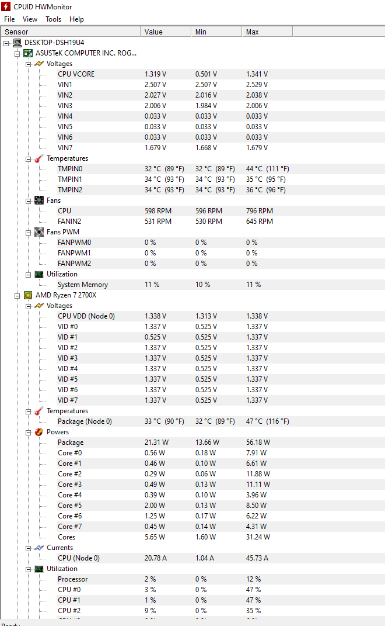Image resolution: width=385 pixels, height=626 pixels.
Task: Click the Ryzen Voltages lightning icon
Action: (x=39, y=306)
